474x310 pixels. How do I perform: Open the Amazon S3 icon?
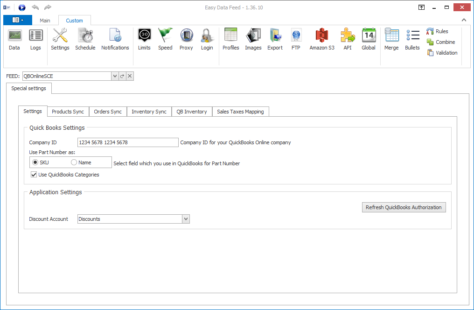click(322, 39)
